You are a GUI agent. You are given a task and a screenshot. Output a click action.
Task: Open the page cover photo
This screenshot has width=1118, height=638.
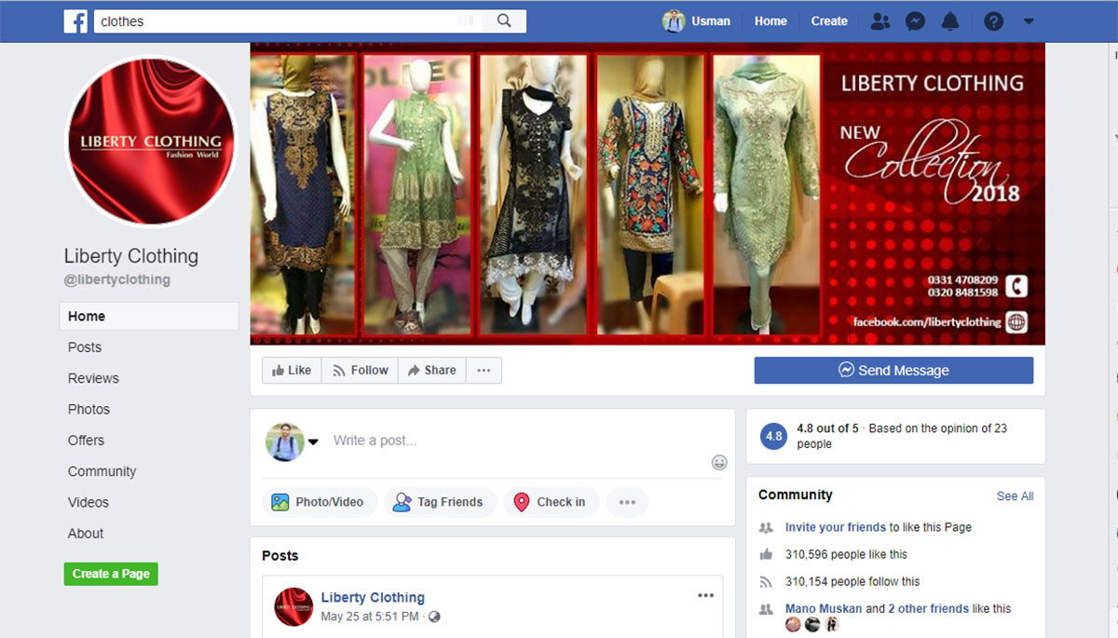click(648, 194)
